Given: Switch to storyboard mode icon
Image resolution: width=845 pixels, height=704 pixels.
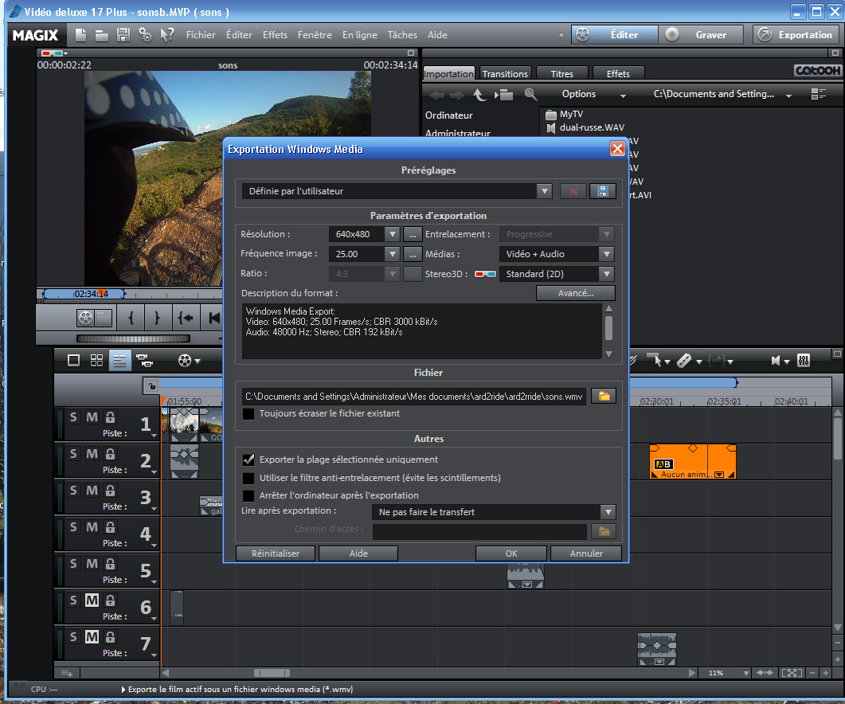Looking at the screenshot, I should click(74, 360).
